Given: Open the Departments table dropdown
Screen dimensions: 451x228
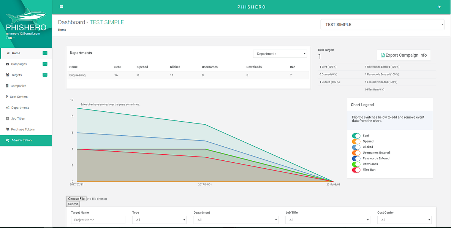Looking at the screenshot, I should [x=280, y=54].
